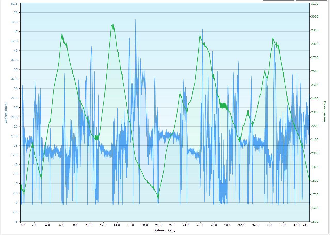Image resolution: width=330 pixels, height=235 pixels.
Task: Click the green elevation peak at 6.0 km
Action: [62, 34]
